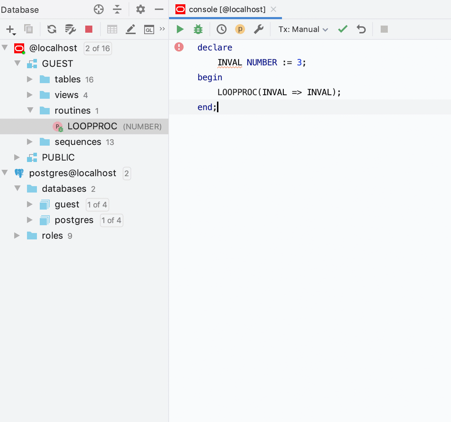
Task: Expand the tables folder
Action: point(30,79)
